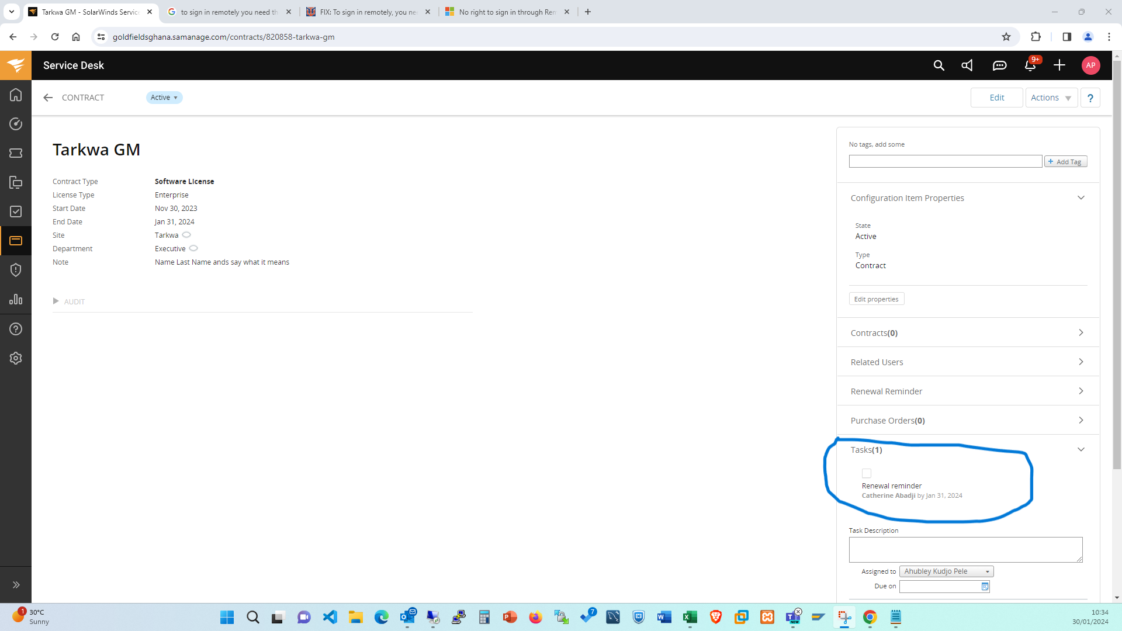The height and width of the screenshot is (631, 1122).
Task: Expand the AUDIT section triangle
Action: pos(56,301)
